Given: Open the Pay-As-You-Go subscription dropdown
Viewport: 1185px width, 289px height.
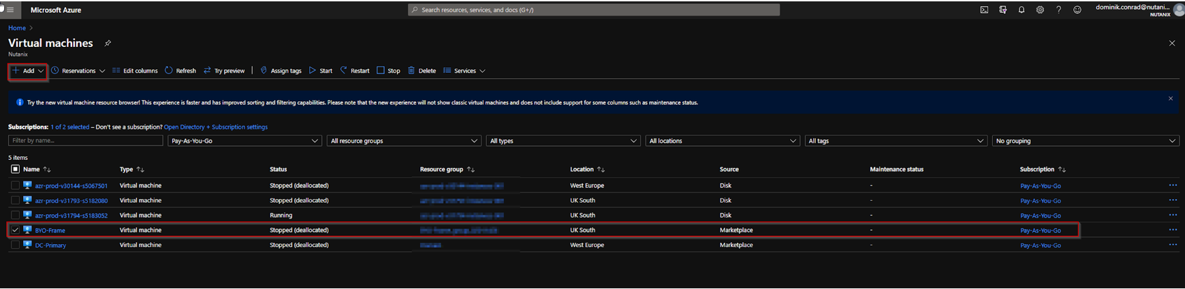Looking at the screenshot, I should (x=244, y=141).
